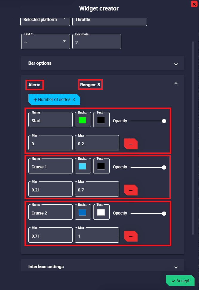Click the Start opacity slider handle
Viewport: 199px width, 290px height.
click(x=164, y=121)
